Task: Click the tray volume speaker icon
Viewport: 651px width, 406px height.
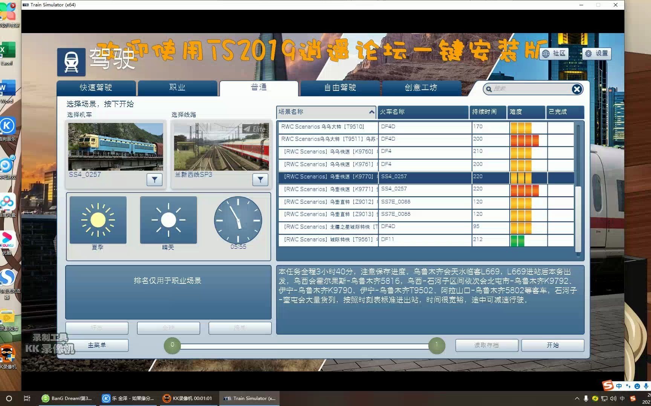Action: (613, 398)
